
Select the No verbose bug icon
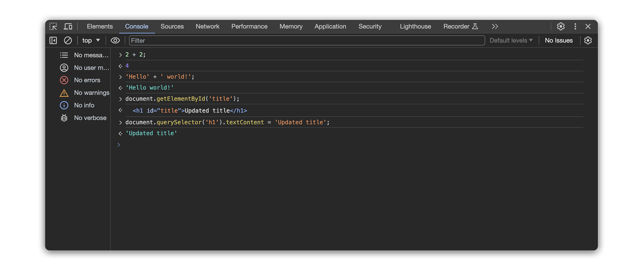64,118
